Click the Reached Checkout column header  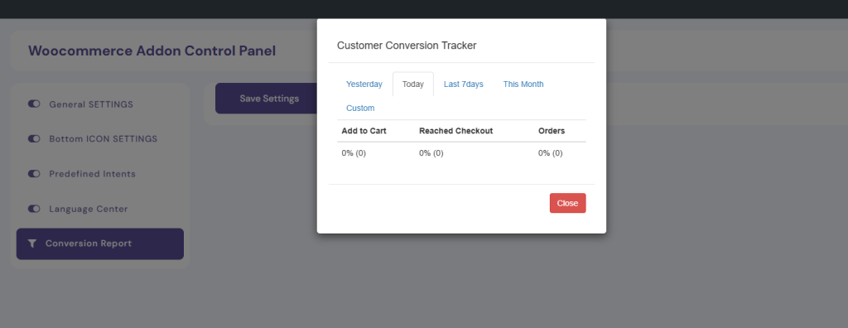click(456, 131)
